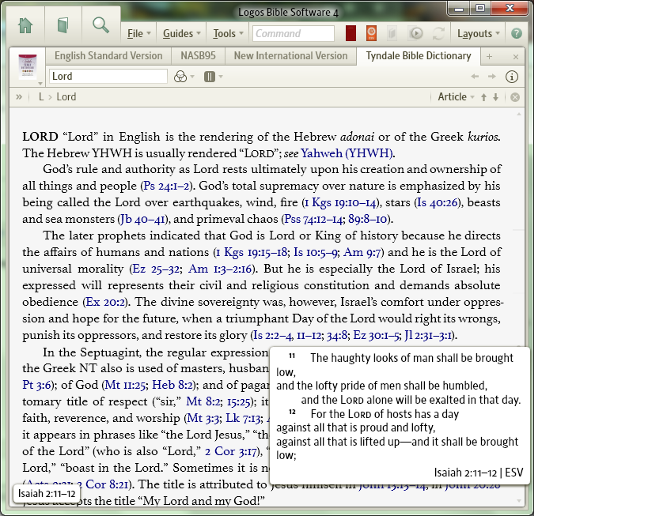Viewport: 648px width, 516px height.
Task: Open the panel menu arrow under book cover
Action: (40, 84)
